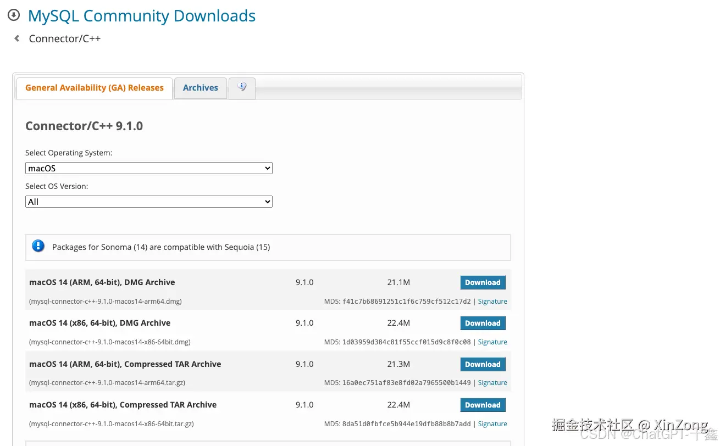Click filename mysql-connector-c++-9.1.0-macos14-x86-64bit.tar.gz
This screenshot has height=446, width=720.
click(112, 424)
